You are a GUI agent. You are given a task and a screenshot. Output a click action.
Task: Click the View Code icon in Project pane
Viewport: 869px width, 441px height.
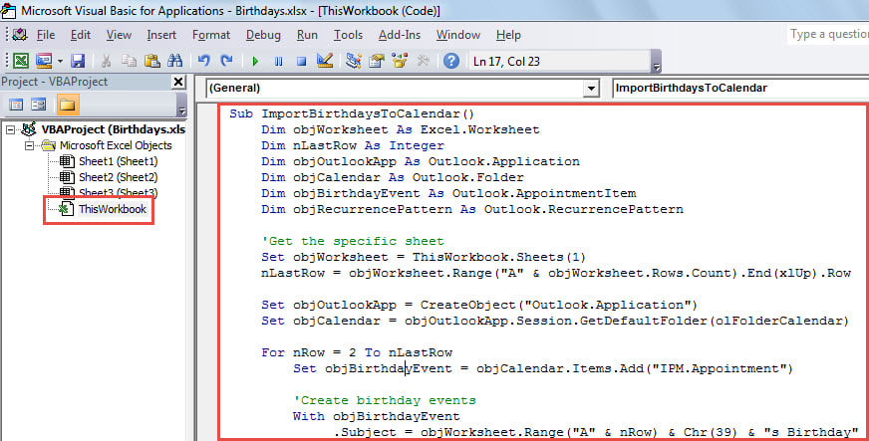click(16, 105)
